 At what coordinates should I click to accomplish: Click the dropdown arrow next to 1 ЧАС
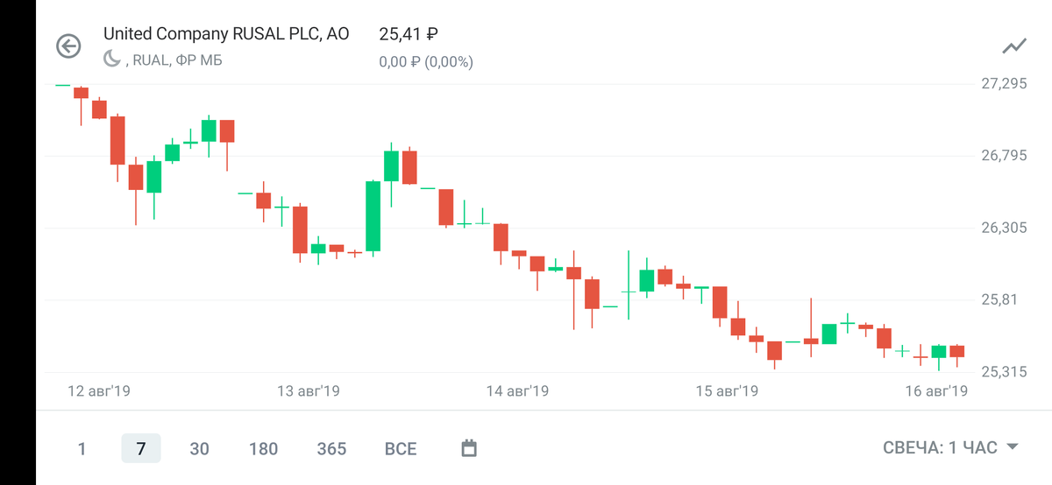1012,447
